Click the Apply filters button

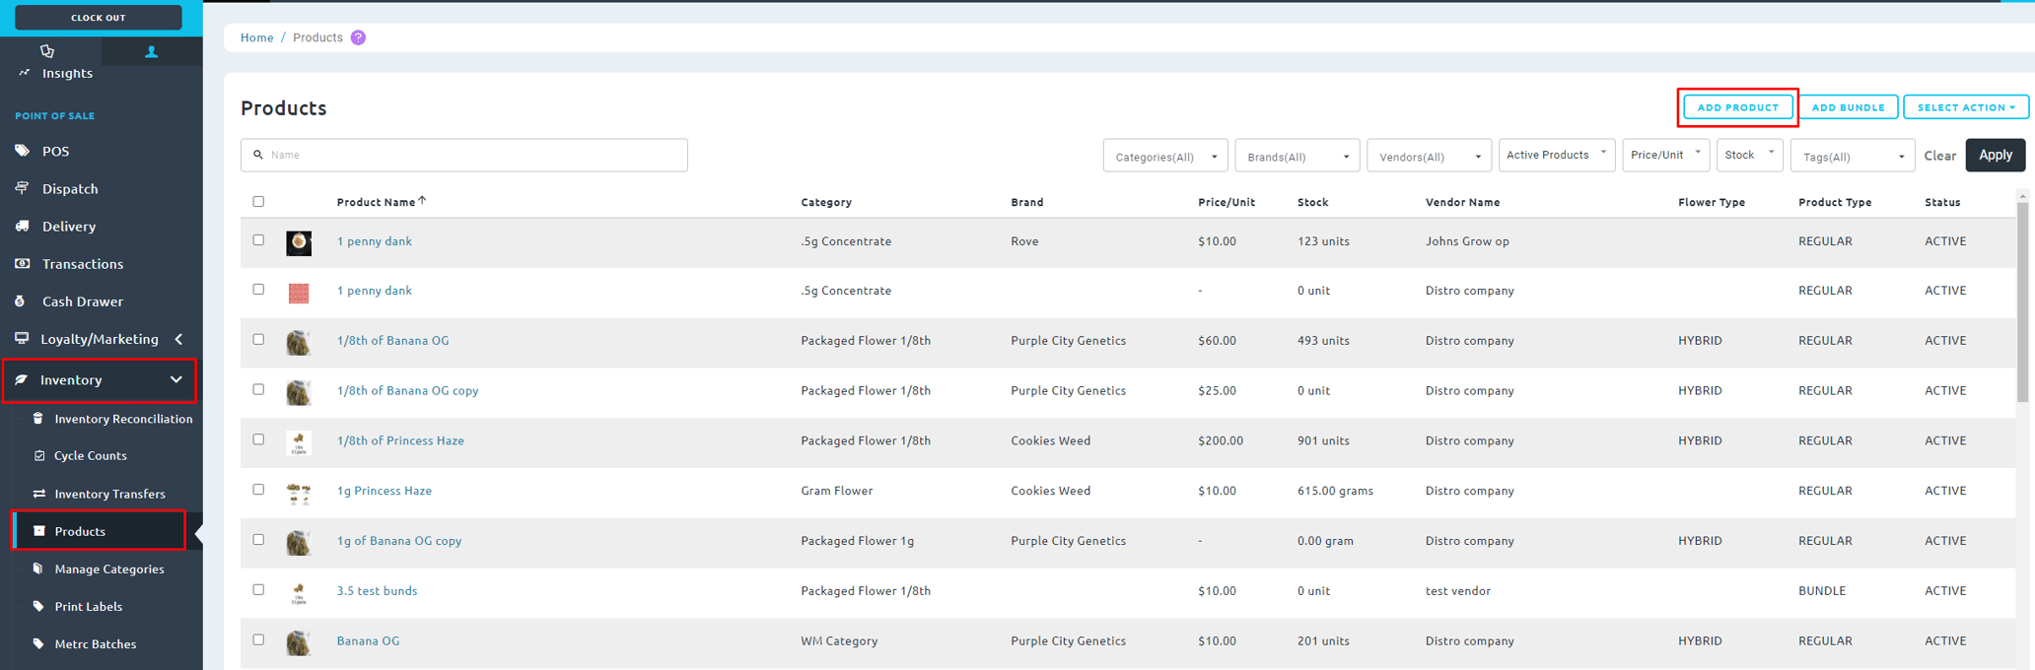[1996, 155]
